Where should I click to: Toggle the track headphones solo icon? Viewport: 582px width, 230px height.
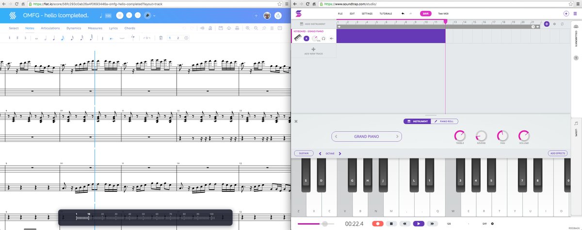323,38
